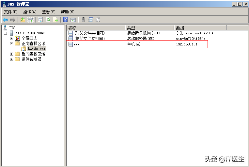Click the folder icon of 正向查找区域
Screen dimensions: 249x167
17,43
